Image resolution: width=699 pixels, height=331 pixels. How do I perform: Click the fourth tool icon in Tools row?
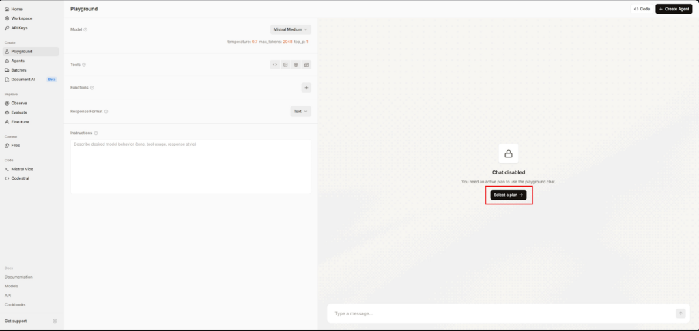pyautogui.click(x=306, y=65)
